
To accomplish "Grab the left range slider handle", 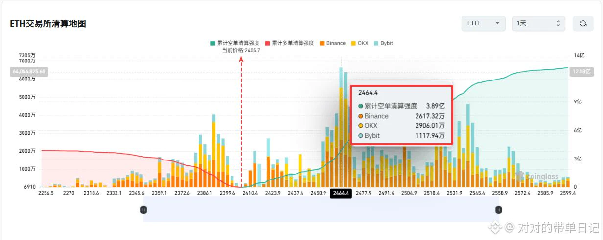I will pyautogui.click(x=143, y=210).
